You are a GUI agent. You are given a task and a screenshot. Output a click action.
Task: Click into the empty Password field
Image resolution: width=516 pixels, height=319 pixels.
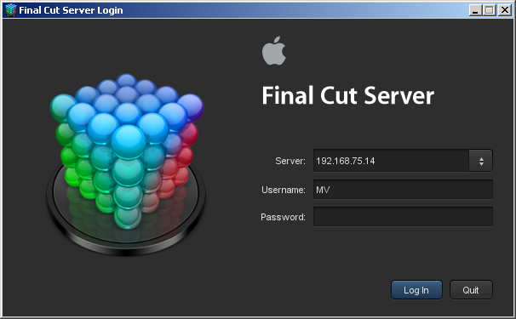coord(403,217)
